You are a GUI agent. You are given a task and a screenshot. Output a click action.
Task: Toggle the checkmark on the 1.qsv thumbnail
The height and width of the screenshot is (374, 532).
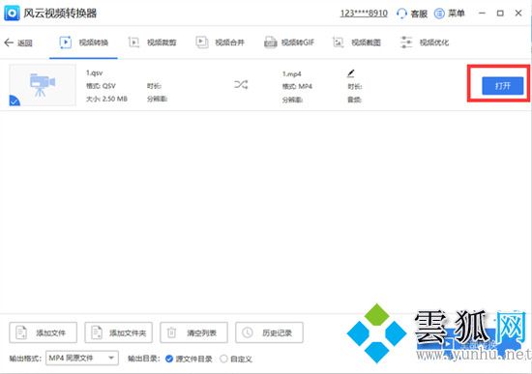tap(15, 101)
